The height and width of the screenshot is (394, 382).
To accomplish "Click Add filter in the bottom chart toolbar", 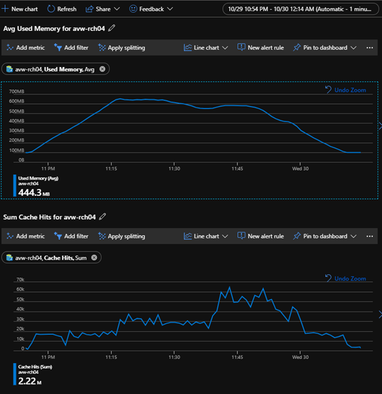I will click(71, 236).
